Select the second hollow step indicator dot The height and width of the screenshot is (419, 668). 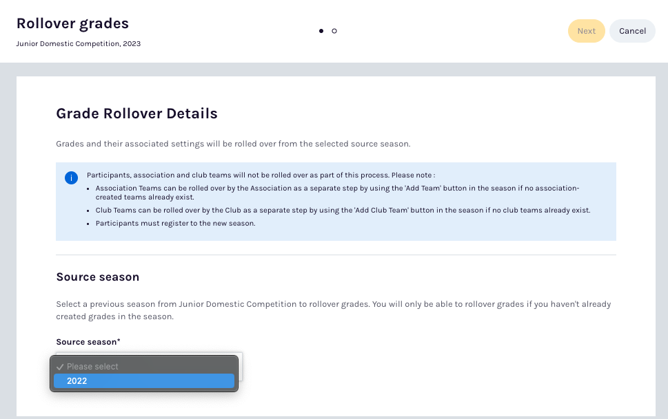click(x=334, y=31)
